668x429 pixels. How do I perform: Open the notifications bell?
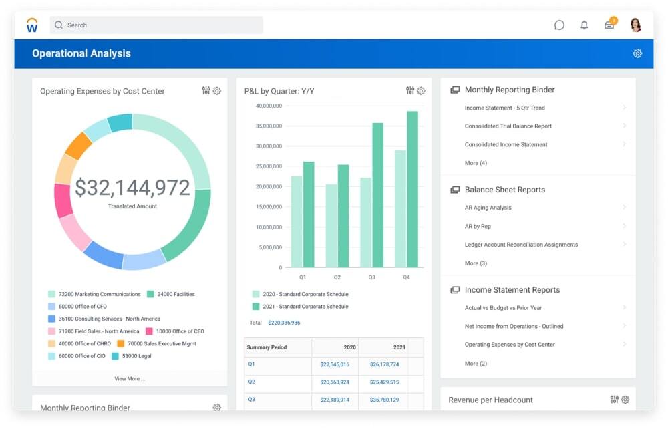pos(584,25)
